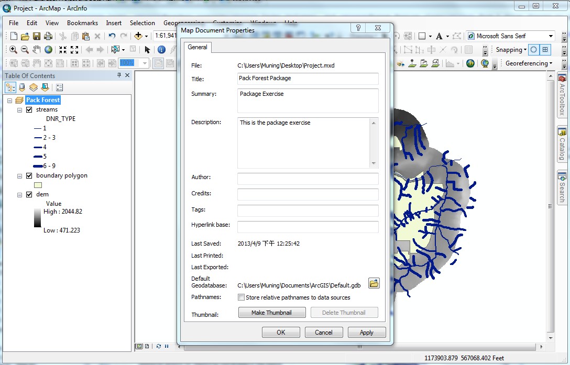Open the Bookmarks menu
This screenshot has height=365, width=570.
[82, 23]
